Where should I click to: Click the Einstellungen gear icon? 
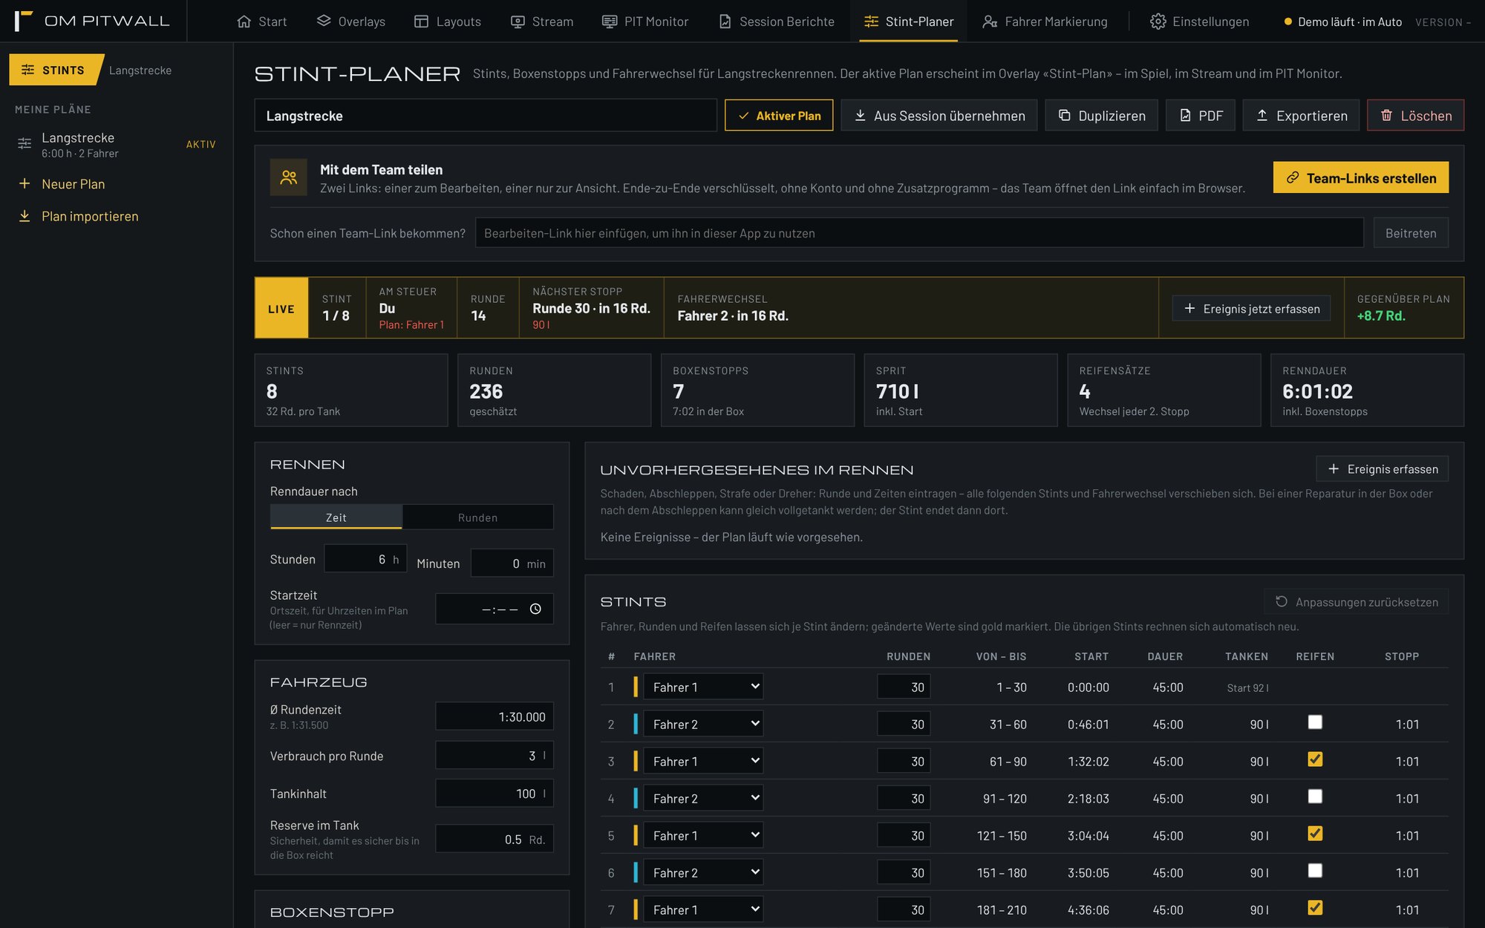[x=1158, y=22]
